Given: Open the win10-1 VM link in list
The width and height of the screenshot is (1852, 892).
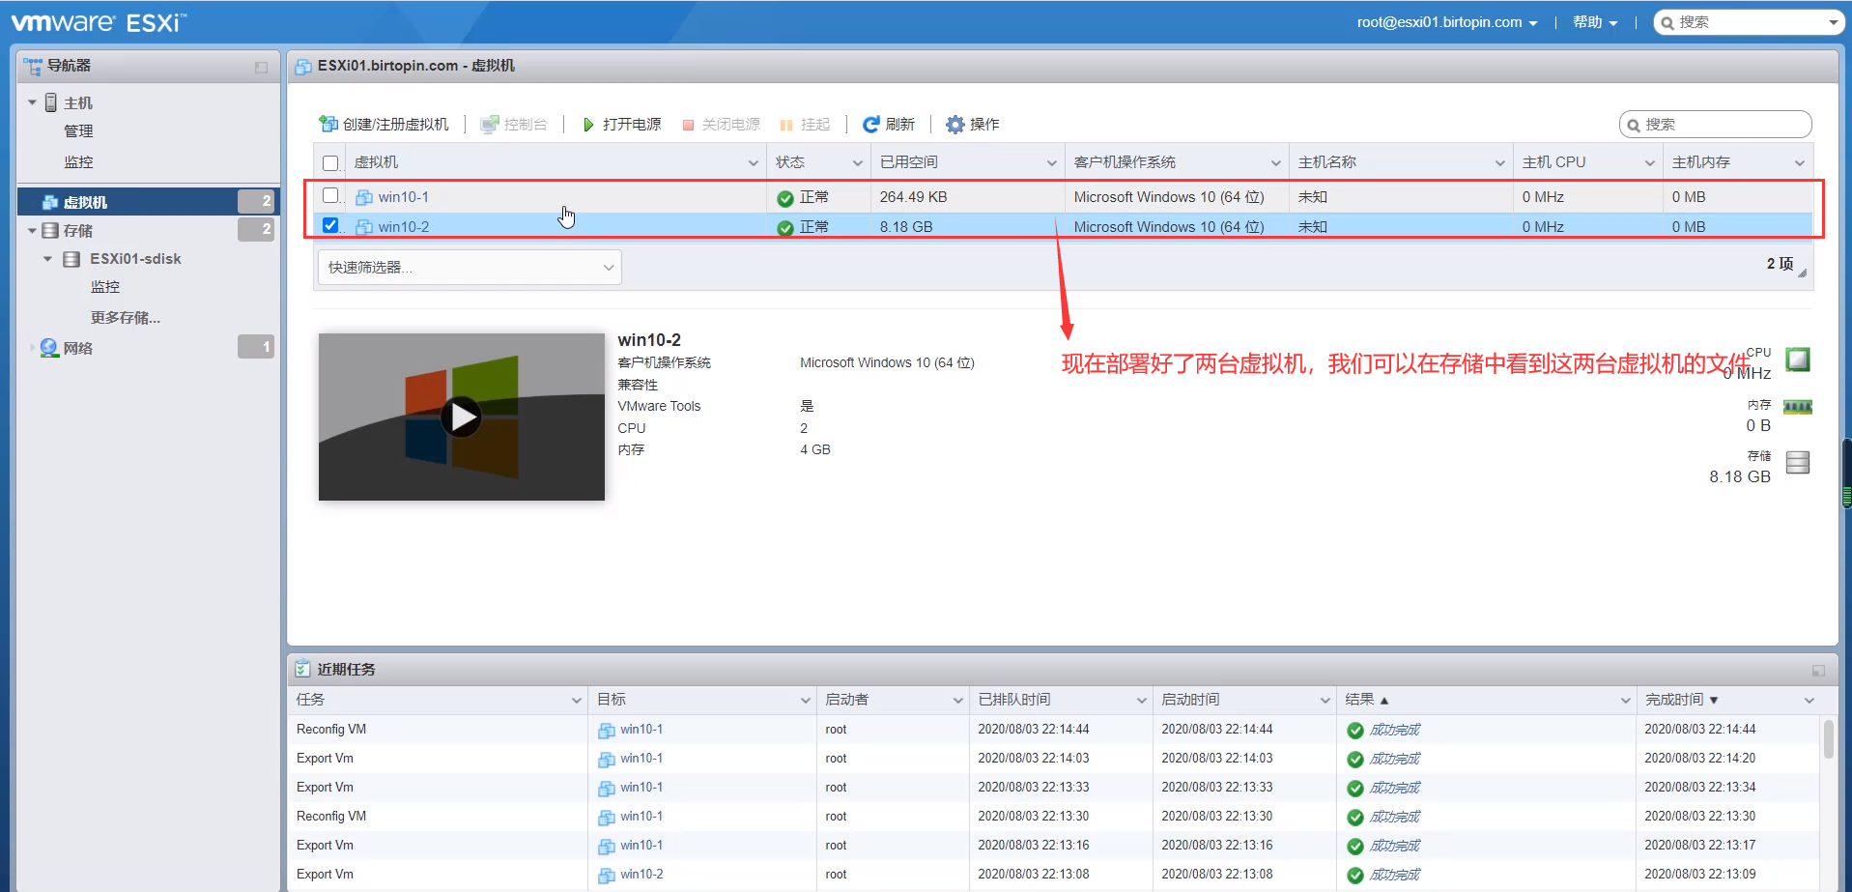Looking at the screenshot, I should pos(404,197).
